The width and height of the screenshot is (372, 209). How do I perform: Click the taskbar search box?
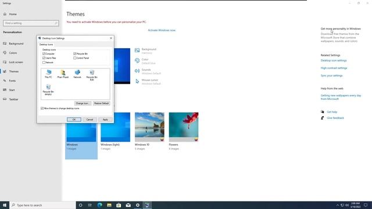(x=42, y=205)
